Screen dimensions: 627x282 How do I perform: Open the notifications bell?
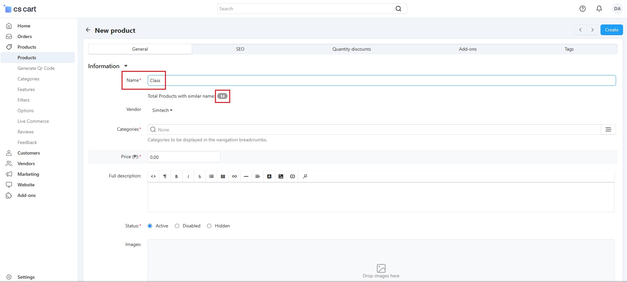(x=599, y=9)
